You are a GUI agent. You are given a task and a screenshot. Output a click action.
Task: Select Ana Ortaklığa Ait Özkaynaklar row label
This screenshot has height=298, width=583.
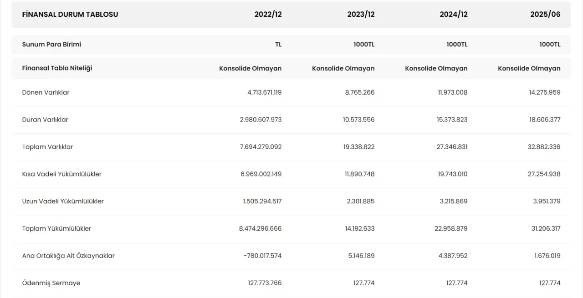pyautogui.click(x=68, y=256)
